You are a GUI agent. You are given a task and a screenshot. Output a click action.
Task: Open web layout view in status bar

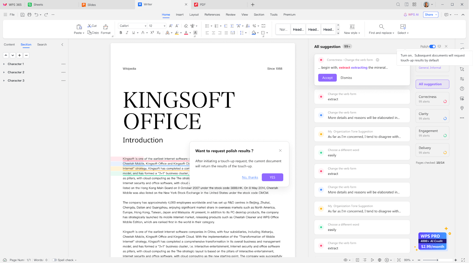[x=380, y=260]
